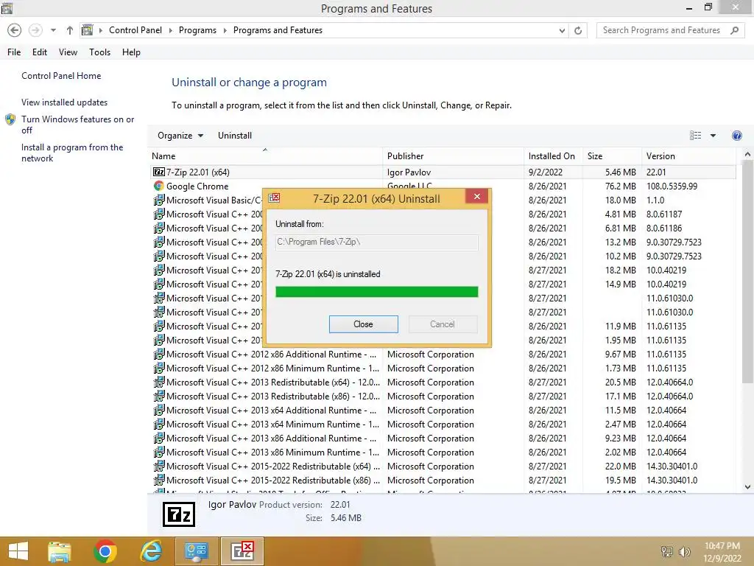754x566 pixels.
Task: Click icon of Visual C++ 2013 x64 Additional Runtime
Action: 159,410
